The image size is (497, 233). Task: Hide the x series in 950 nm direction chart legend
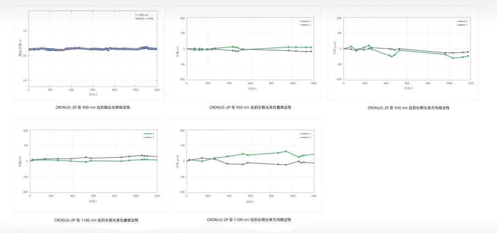point(462,21)
